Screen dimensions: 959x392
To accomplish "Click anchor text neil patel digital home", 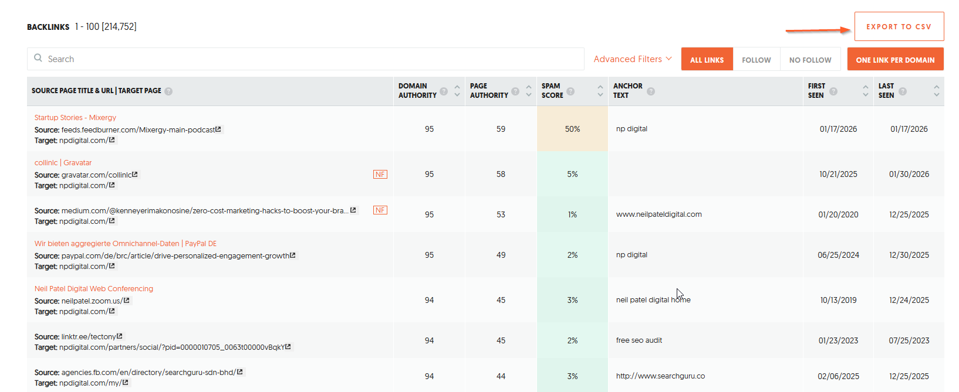I will tap(653, 300).
